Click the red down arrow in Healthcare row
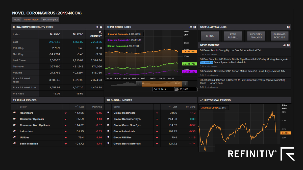 click(66, 113)
